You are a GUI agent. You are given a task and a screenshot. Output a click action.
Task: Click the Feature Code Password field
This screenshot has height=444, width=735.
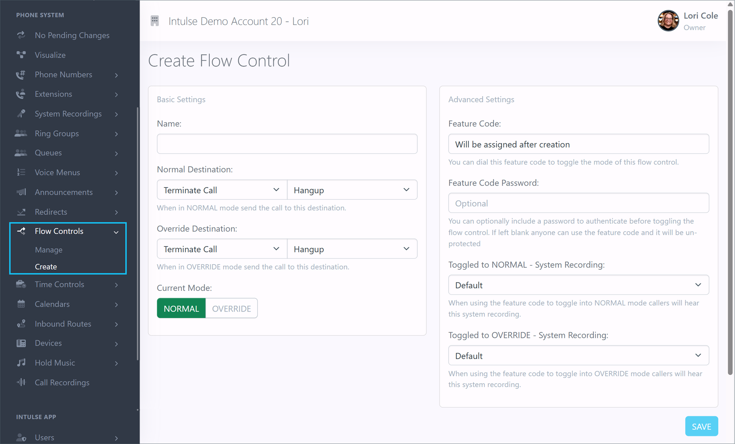pos(579,203)
